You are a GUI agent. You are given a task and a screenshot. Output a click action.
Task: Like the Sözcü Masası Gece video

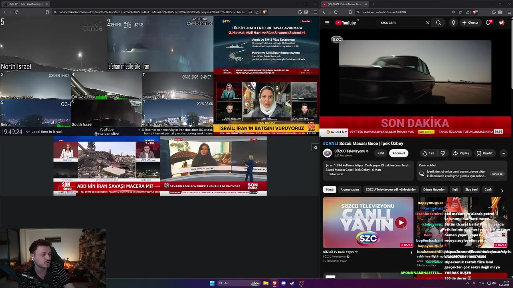(x=428, y=153)
